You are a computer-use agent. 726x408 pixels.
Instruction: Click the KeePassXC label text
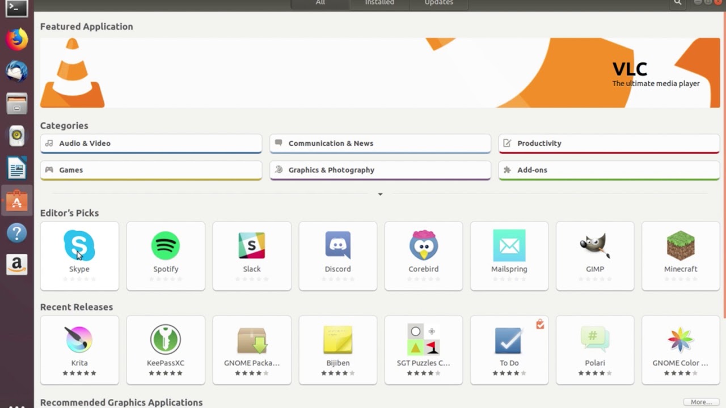[166, 363]
